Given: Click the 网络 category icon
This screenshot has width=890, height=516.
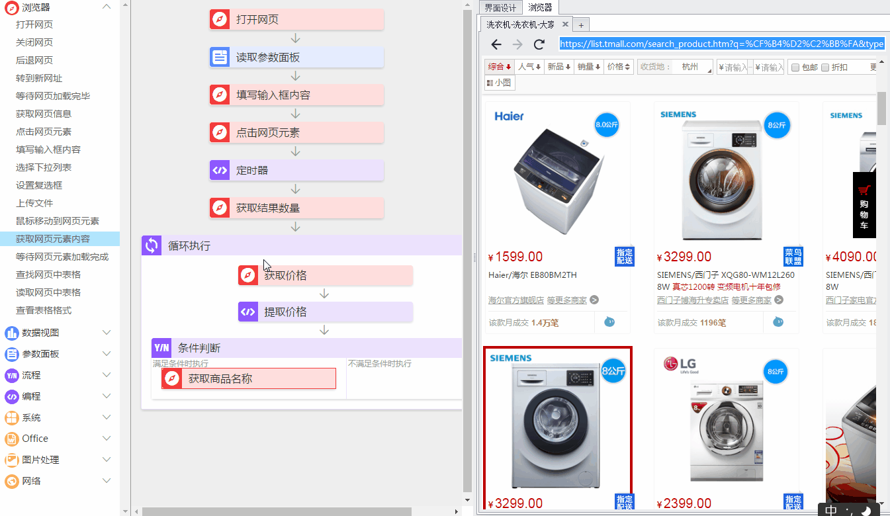Looking at the screenshot, I should click(11, 481).
